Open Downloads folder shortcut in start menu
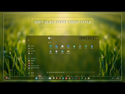The height and width of the screenshot is (94, 125). (83, 38)
